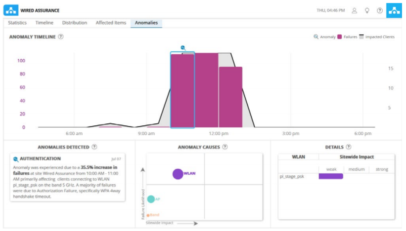Click the Failures legend color swatch
Image resolution: width=406 pixels, height=231 pixels.
pyautogui.click(x=339, y=37)
